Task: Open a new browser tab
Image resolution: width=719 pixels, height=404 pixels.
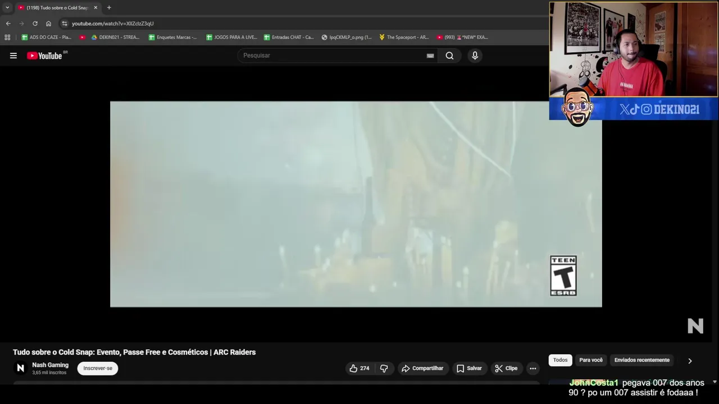Action: (109, 8)
